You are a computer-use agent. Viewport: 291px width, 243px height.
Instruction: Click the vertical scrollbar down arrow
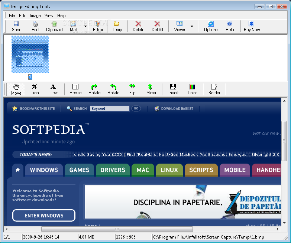click(284, 223)
